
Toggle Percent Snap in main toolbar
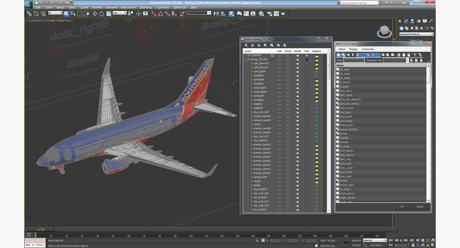(167, 14)
